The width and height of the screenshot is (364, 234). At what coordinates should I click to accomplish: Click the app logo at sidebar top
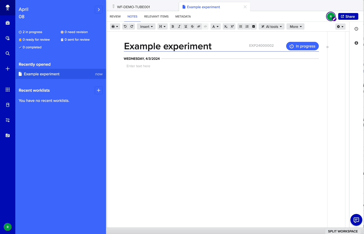coord(8,8)
